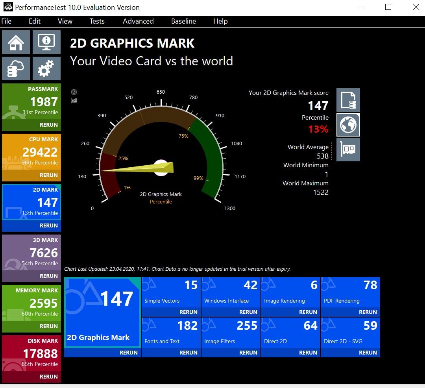Select the PassMark 1987 score tile
425x388 pixels.
31,102
